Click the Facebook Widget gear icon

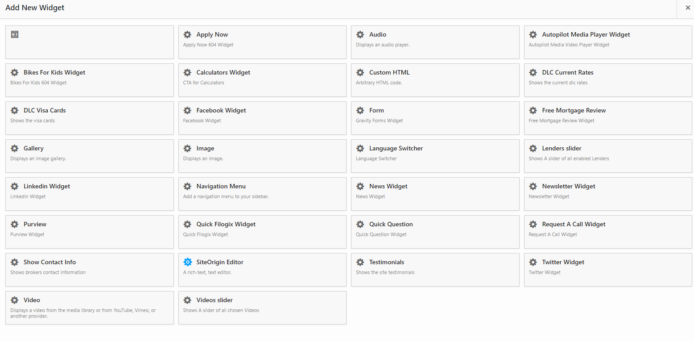tap(187, 110)
